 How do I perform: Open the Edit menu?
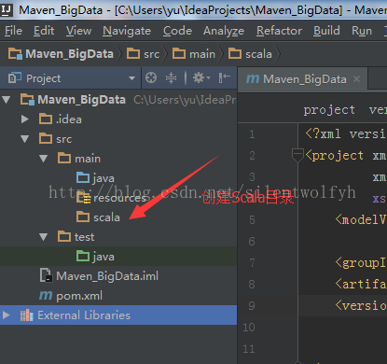(x=44, y=31)
